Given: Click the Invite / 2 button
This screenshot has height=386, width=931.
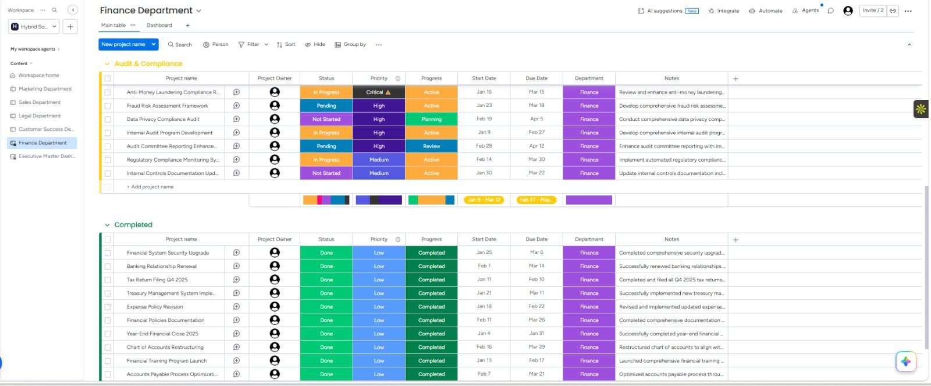Looking at the screenshot, I should [873, 10].
